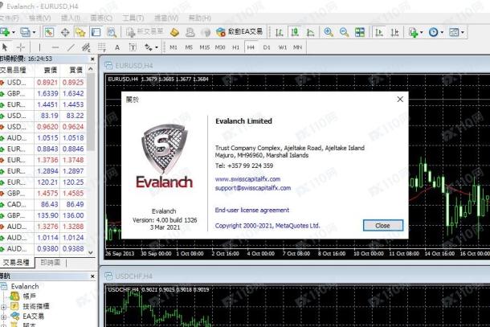This screenshot has height=327, width=490.
Task: Switch to the 即時圖 tab
Action: 51,263
